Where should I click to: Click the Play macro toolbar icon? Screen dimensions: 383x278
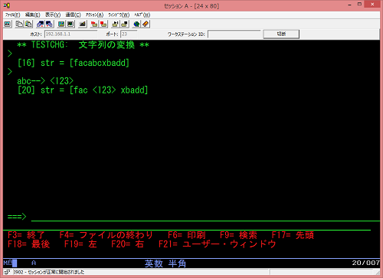coord(115,25)
